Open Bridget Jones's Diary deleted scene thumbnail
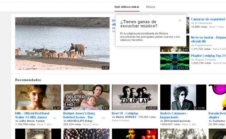This screenshot has width=226, height=139. coord(87,97)
